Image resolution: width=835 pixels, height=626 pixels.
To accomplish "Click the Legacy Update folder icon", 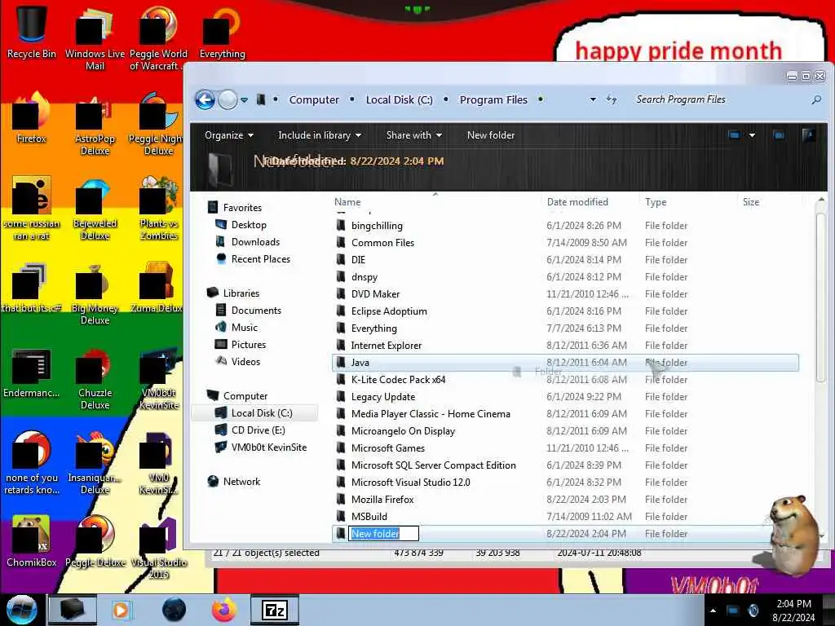I will (x=341, y=397).
